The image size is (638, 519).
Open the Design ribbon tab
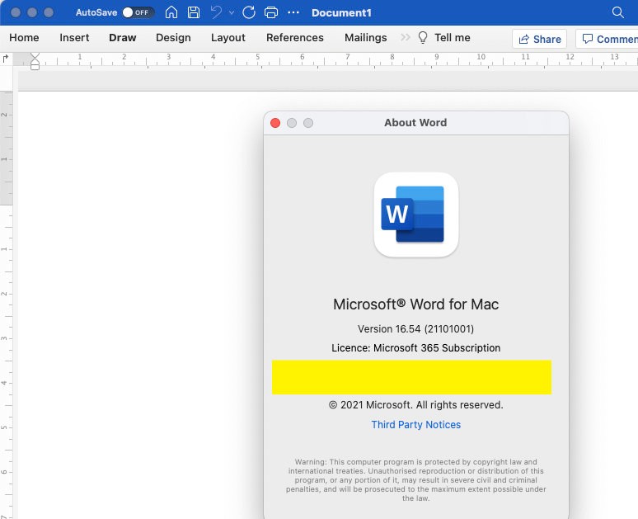tap(173, 37)
